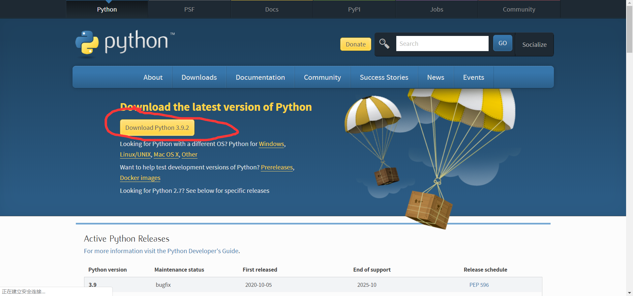This screenshot has width=633, height=296.
Task: Open the Community tab in top bar
Action: click(x=519, y=9)
